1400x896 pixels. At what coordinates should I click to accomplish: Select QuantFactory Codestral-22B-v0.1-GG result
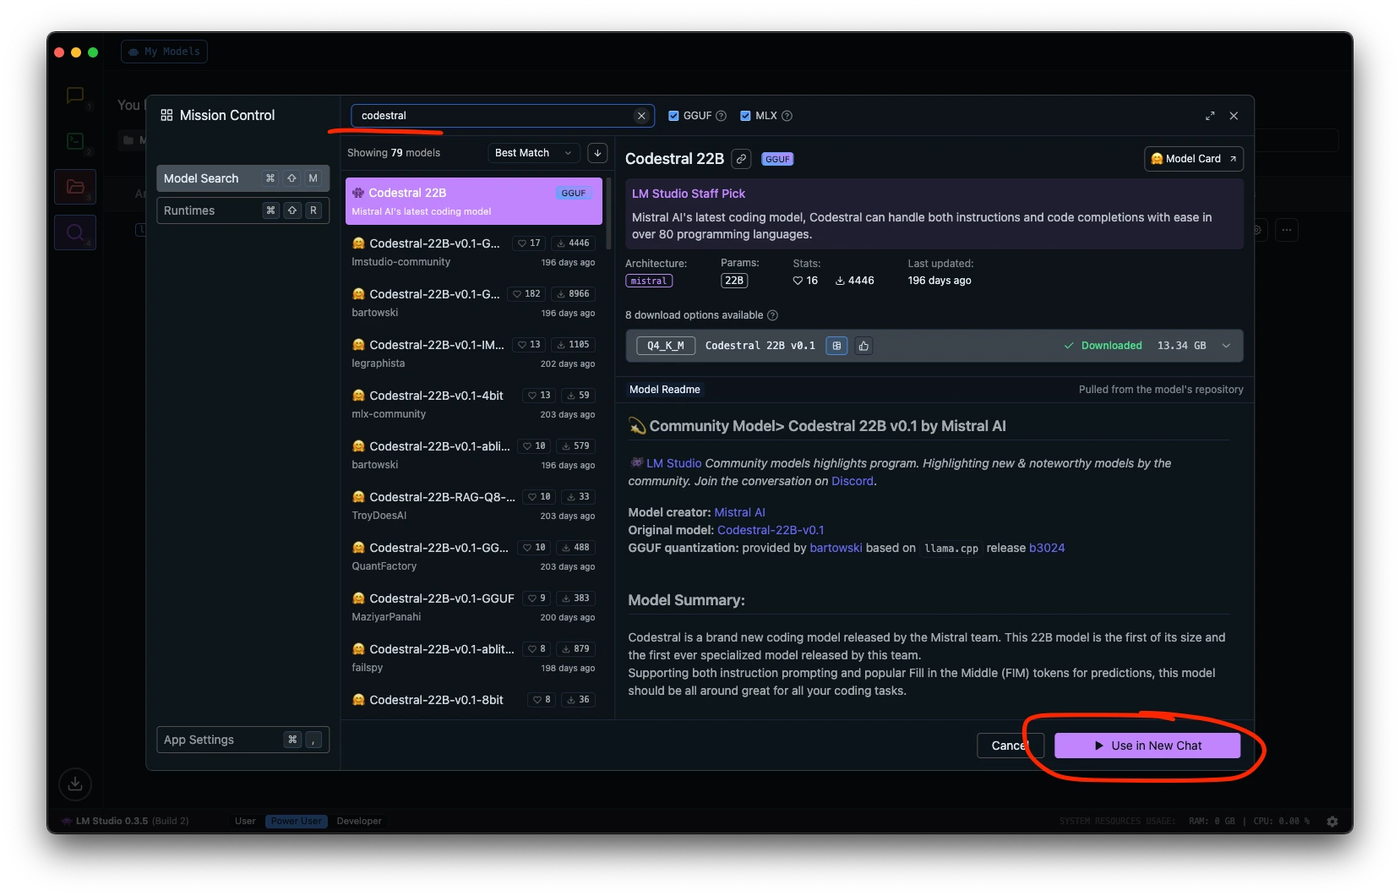[474, 556]
